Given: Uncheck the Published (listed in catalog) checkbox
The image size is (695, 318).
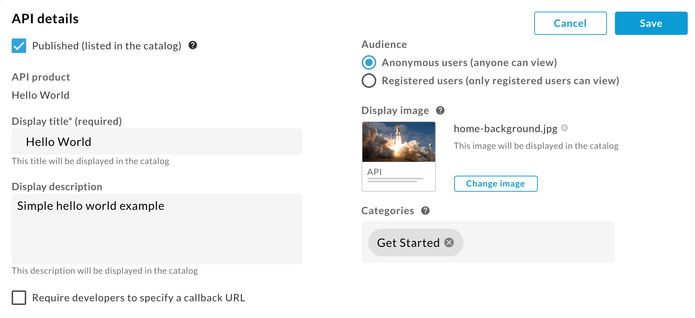Looking at the screenshot, I should (19, 46).
